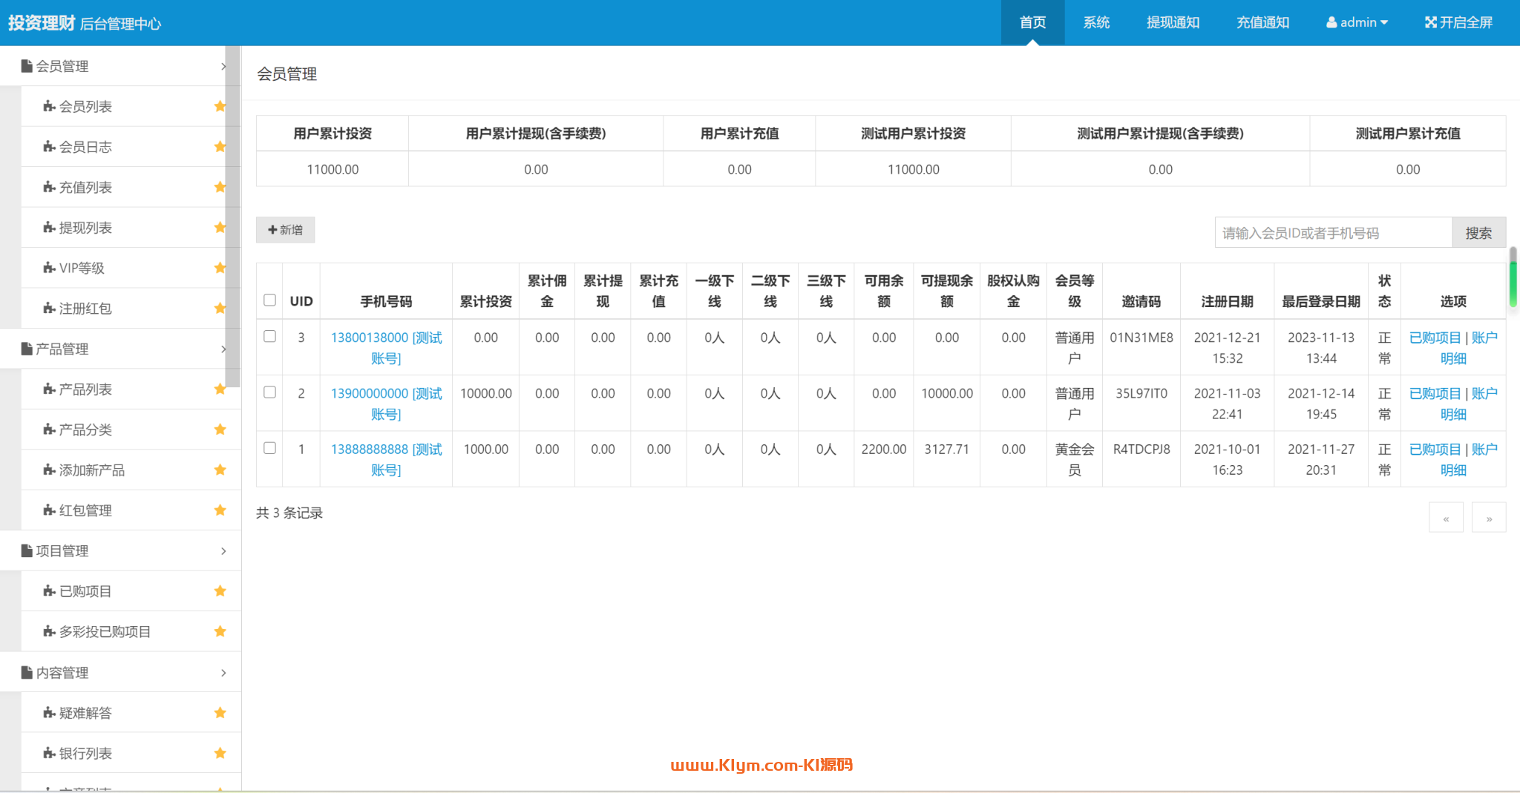
Task: Click the star icon next to VIP等级
Action: [220, 268]
